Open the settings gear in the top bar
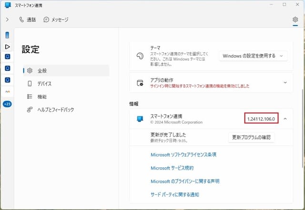 [x=295, y=19]
